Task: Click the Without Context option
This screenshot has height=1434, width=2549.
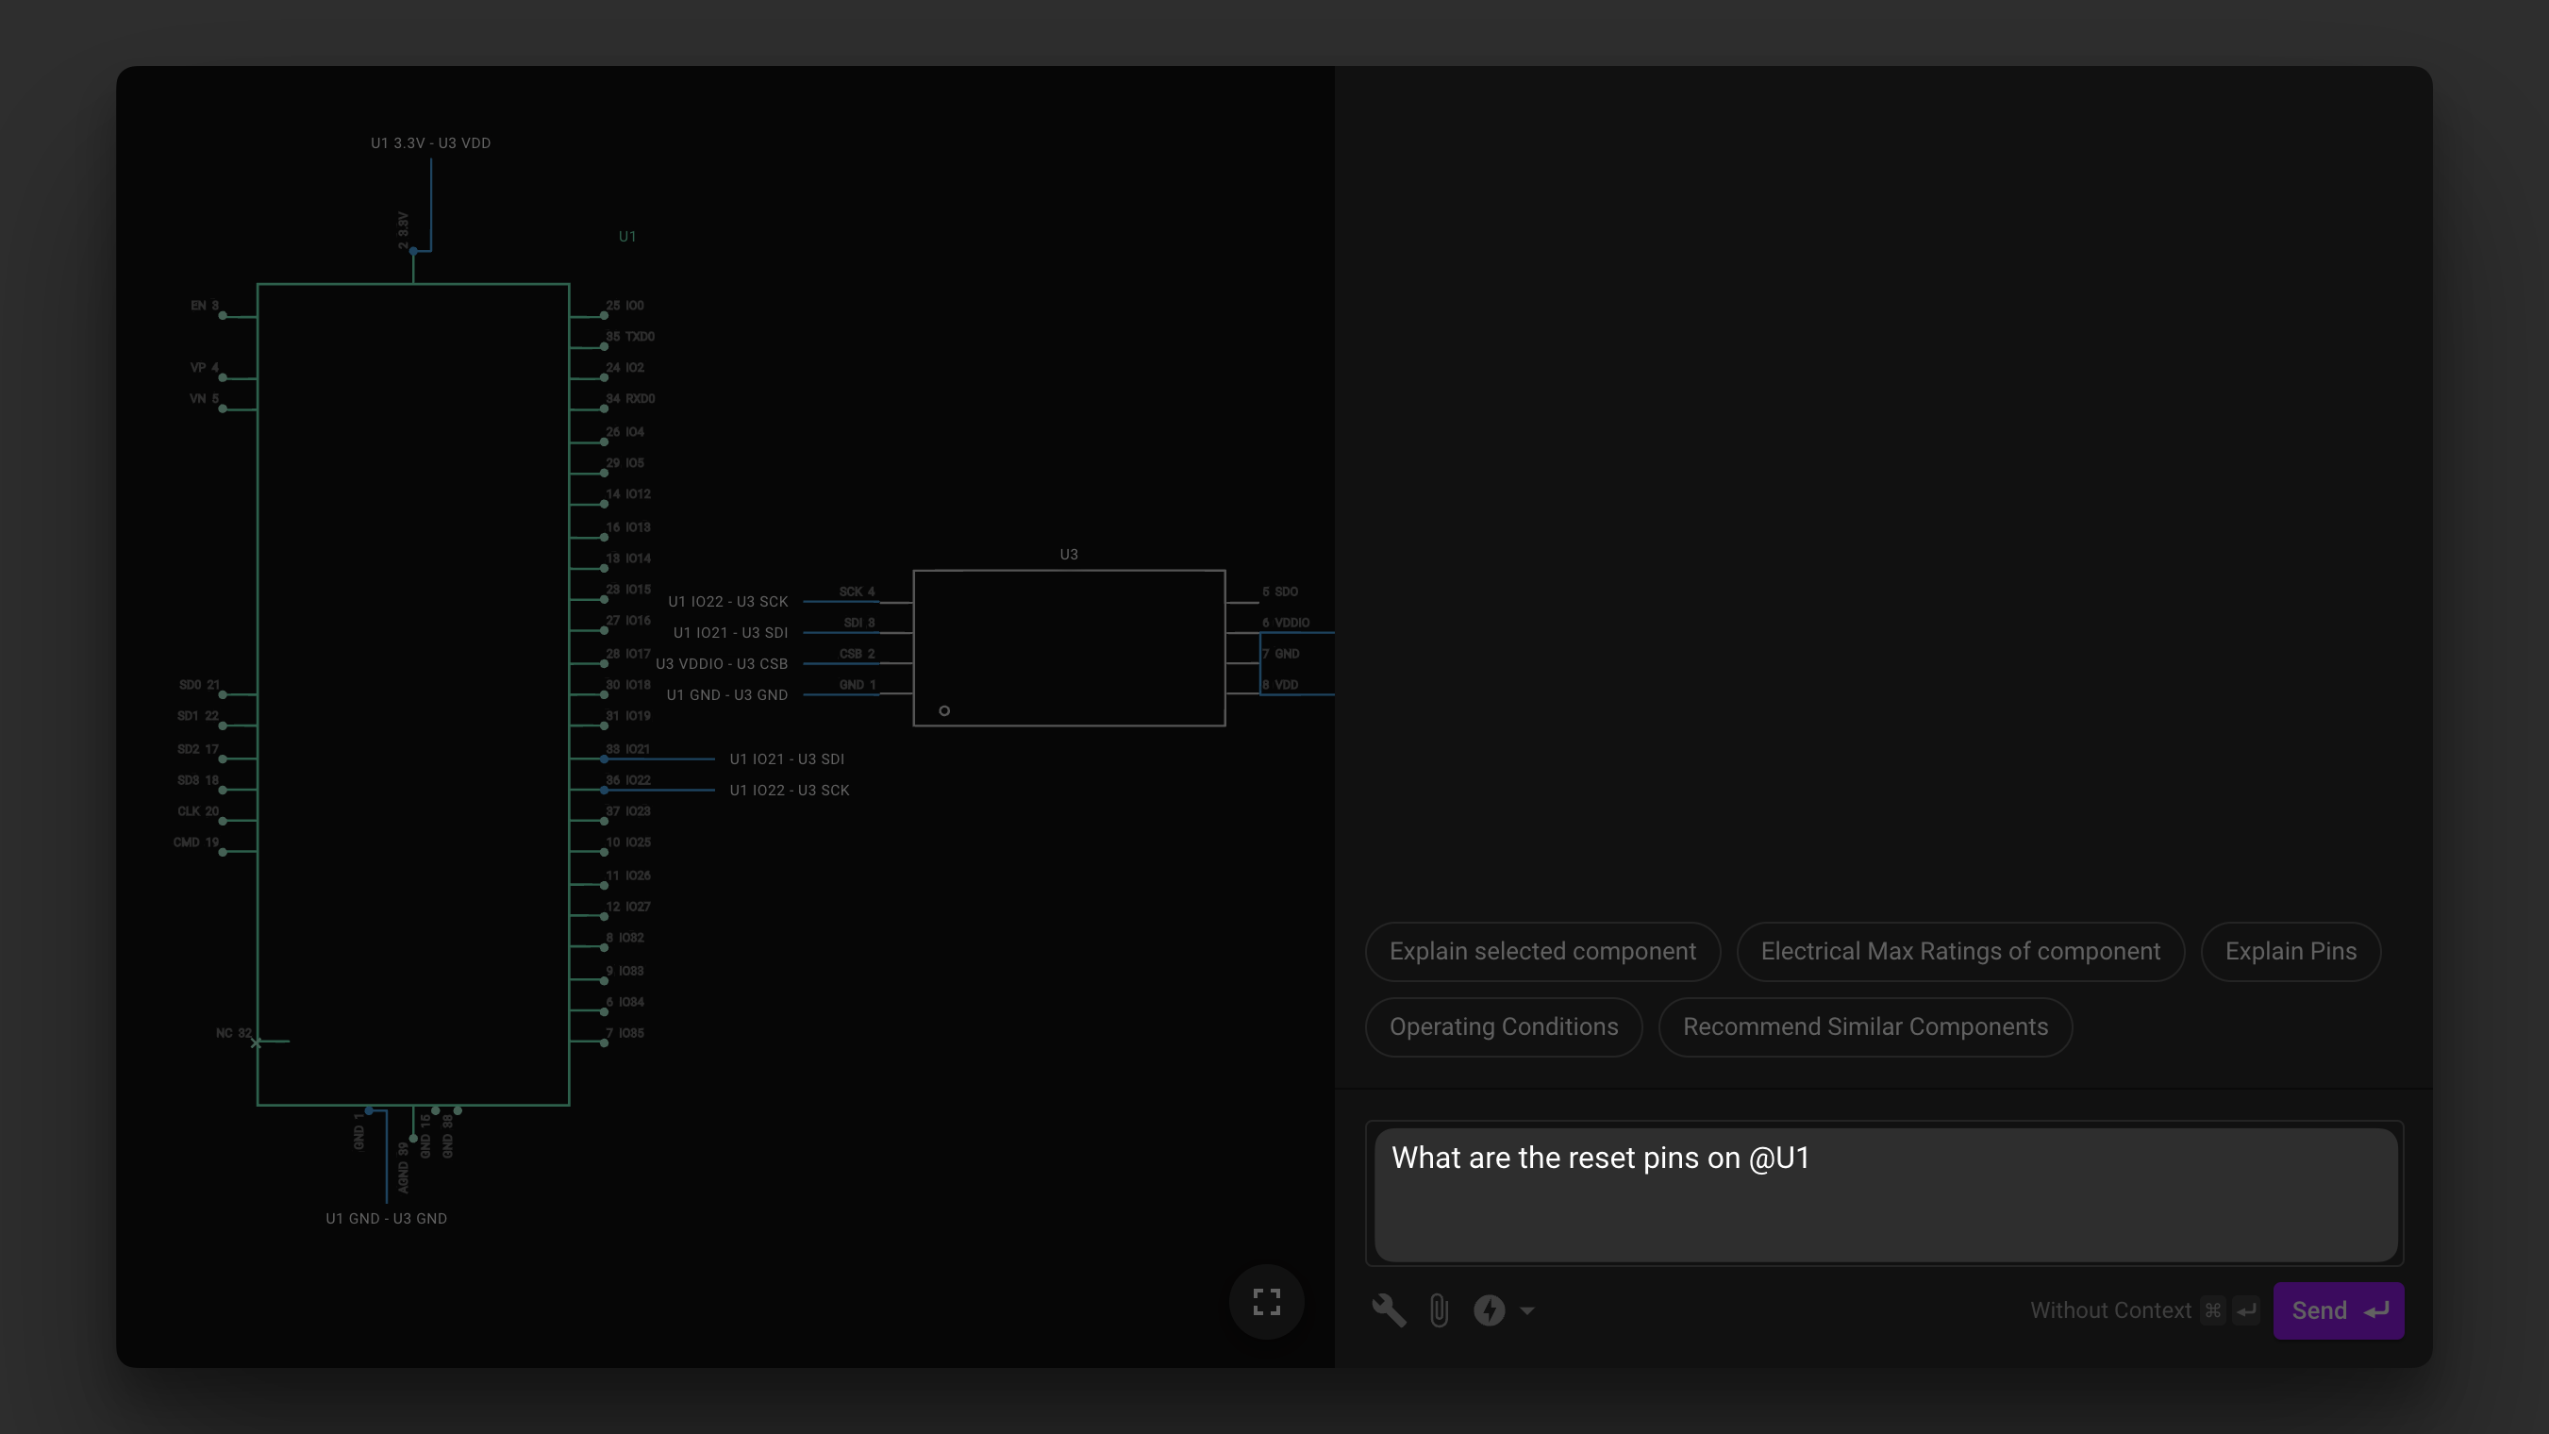Action: 2109,1310
